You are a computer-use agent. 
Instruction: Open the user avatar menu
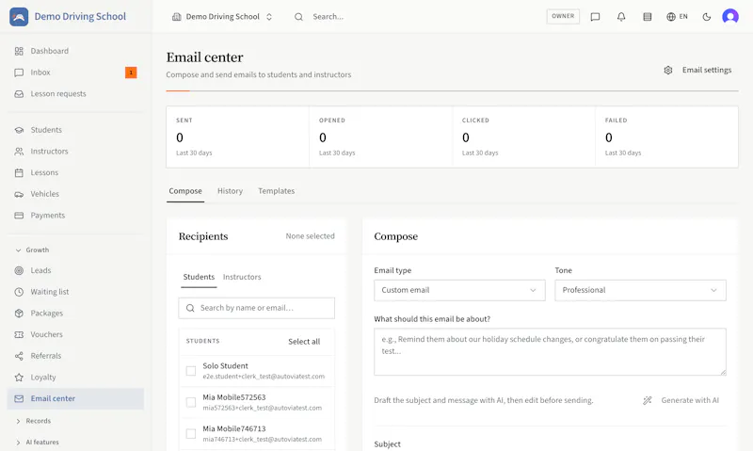click(x=730, y=16)
